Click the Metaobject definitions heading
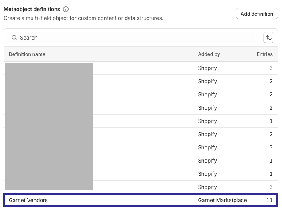Viewport: 282px width, 211px height. [x=32, y=9]
